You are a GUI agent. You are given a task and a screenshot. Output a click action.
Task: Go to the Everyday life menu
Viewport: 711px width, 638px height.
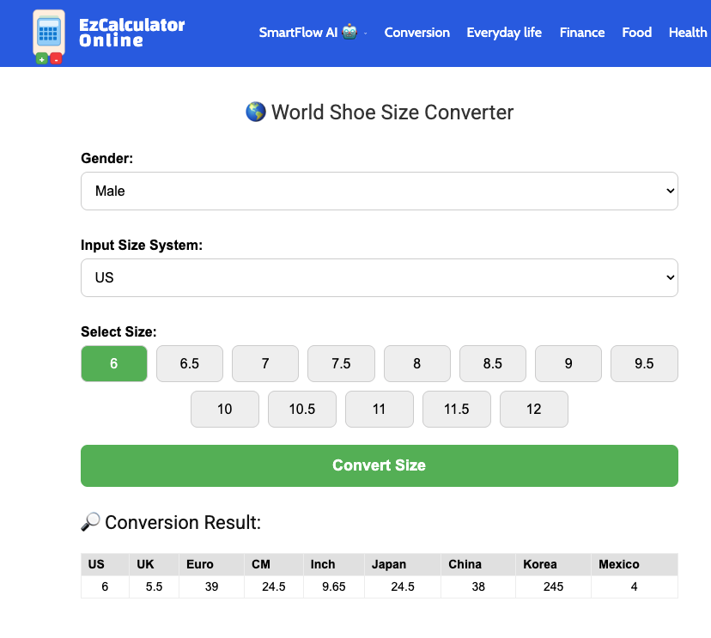pyautogui.click(x=504, y=33)
